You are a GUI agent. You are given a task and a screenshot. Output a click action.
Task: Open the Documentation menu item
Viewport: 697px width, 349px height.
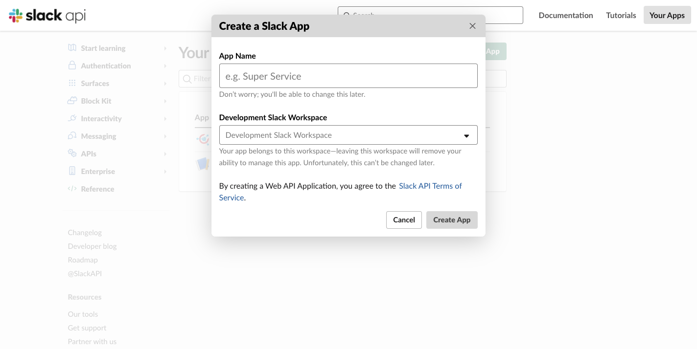[x=566, y=15]
